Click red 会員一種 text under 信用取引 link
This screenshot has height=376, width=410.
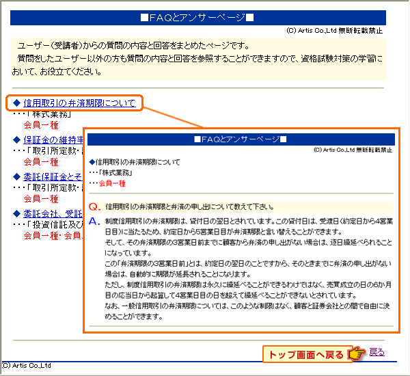pos(41,125)
